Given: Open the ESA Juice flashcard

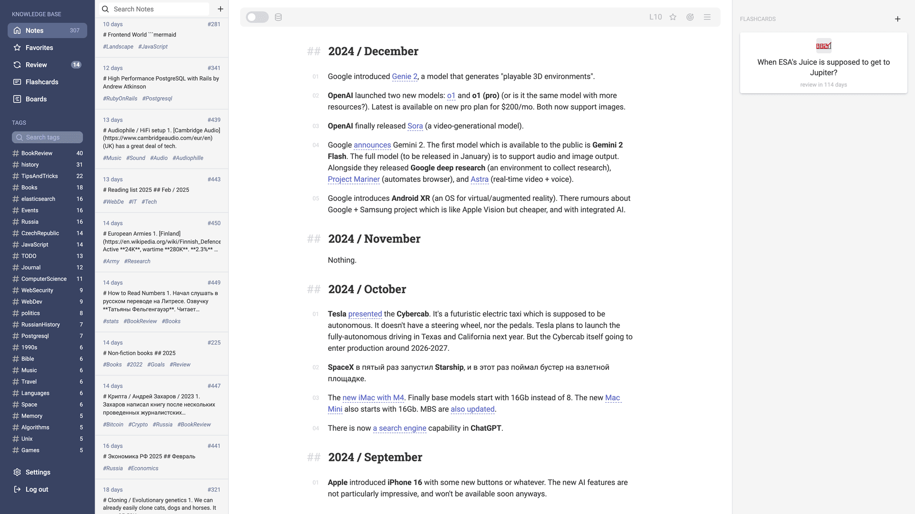Looking at the screenshot, I should (x=823, y=63).
